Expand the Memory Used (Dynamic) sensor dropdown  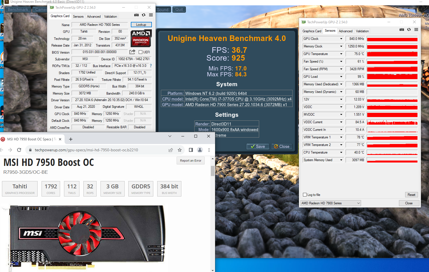[x=341, y=92]
